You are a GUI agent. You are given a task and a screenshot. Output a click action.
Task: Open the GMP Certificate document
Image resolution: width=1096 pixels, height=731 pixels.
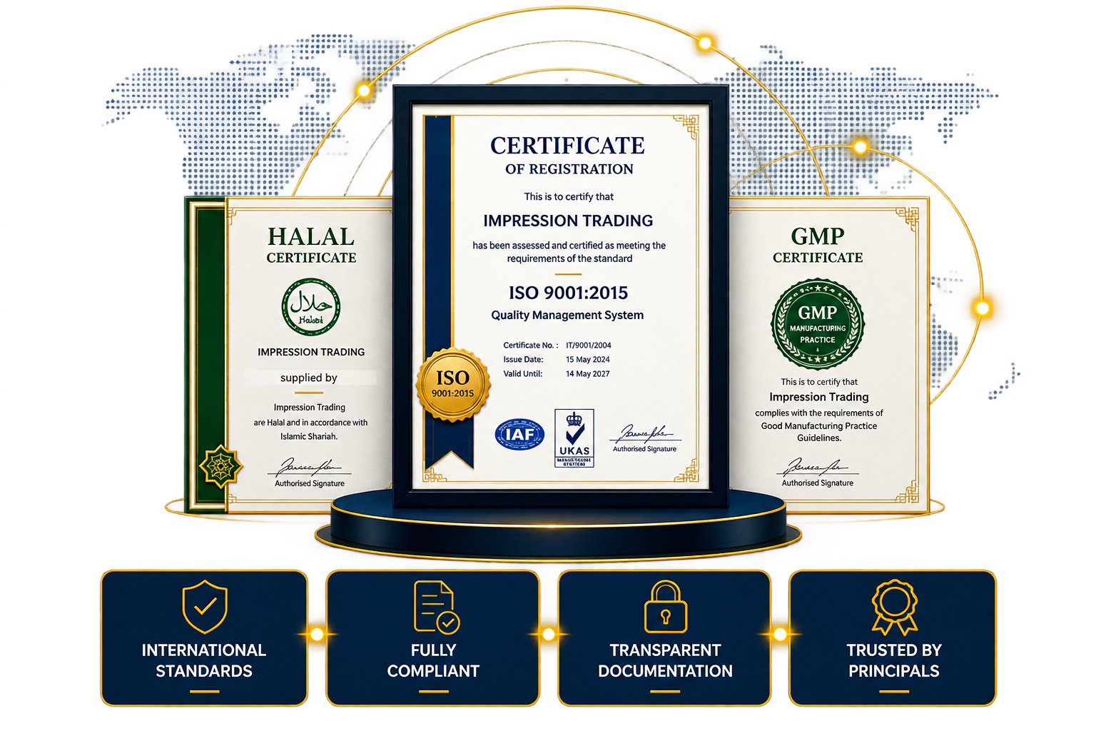828,355
